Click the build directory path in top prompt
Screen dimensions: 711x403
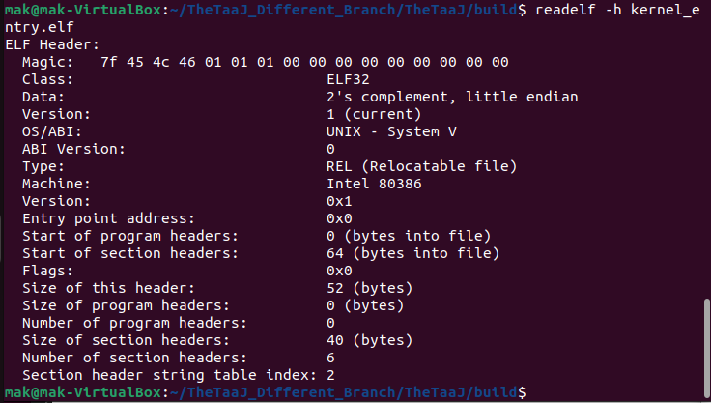[x=348, y=10]
